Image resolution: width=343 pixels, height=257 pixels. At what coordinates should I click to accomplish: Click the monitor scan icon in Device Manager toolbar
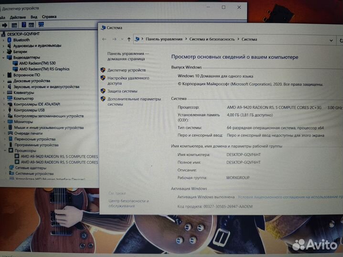(x=41, y=24)
